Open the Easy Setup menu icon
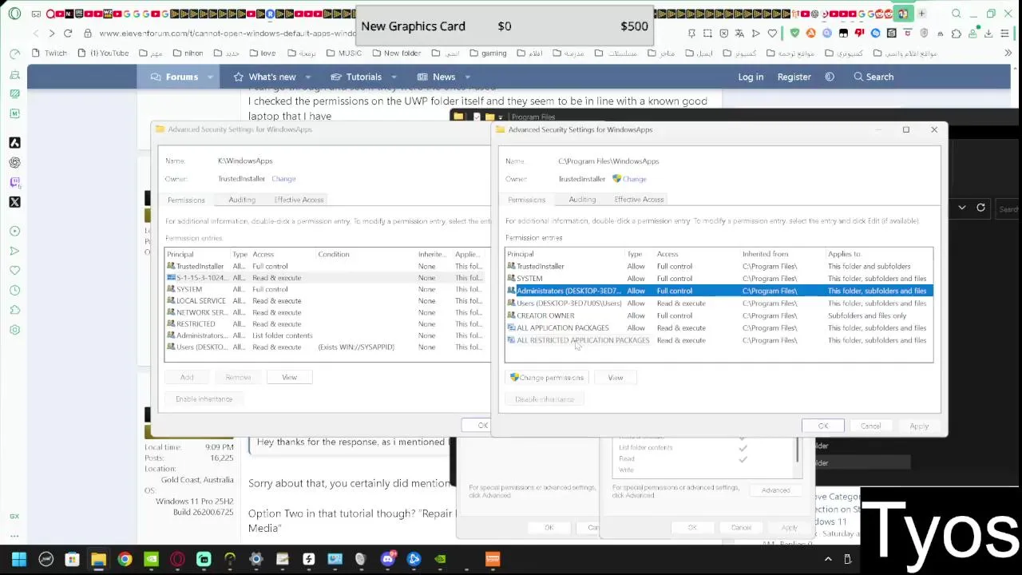1022x575 pixels. (1004, 34)
